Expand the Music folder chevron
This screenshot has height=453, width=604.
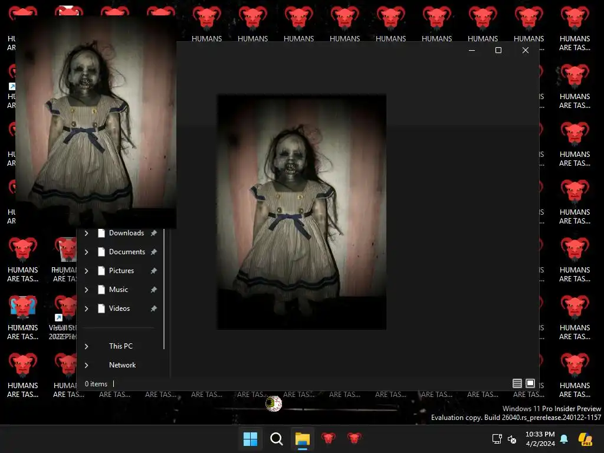point(87,290)
